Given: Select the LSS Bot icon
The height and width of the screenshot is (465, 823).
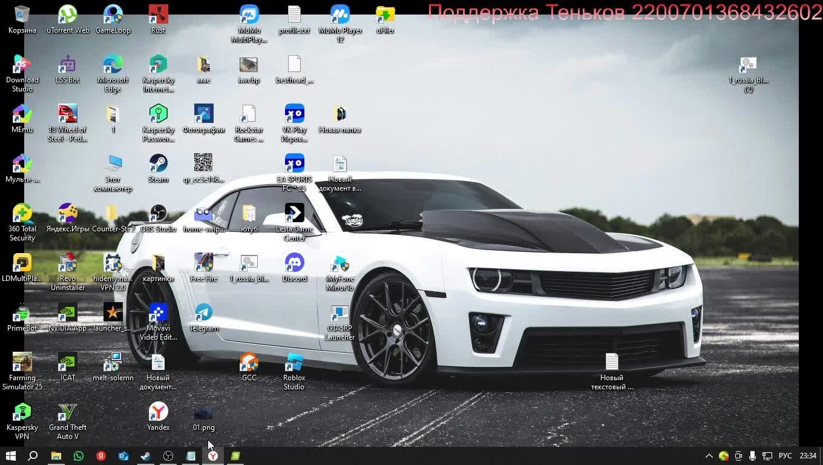Looking at the screenshot, I should 68,69.
